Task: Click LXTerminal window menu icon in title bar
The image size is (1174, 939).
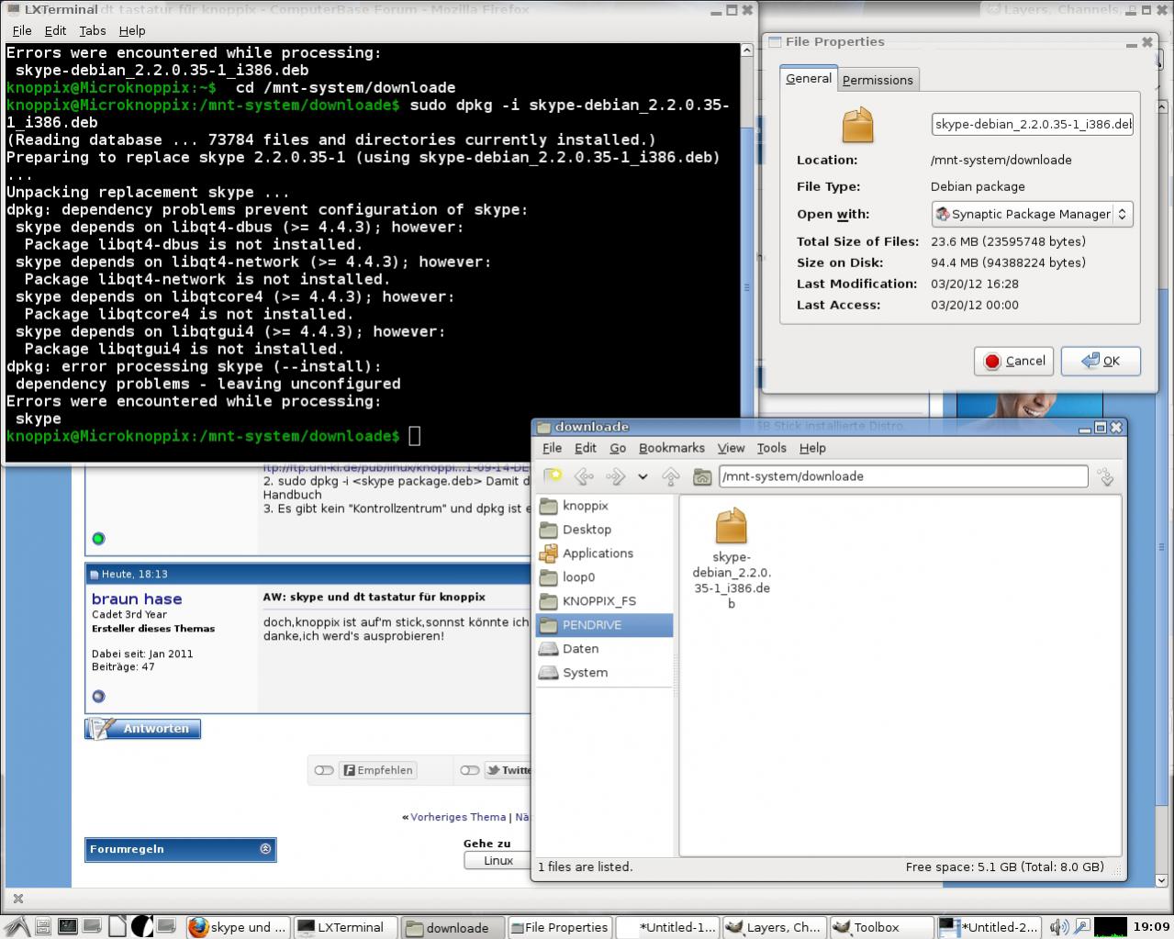Action: (x=14, y=9)
